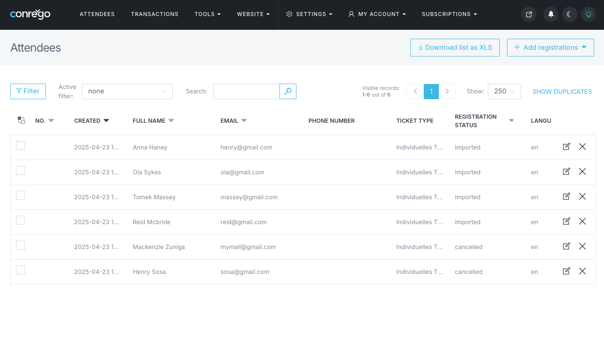
Task: Edit Tomek Massey's record
Action: (x=566, y=197)
